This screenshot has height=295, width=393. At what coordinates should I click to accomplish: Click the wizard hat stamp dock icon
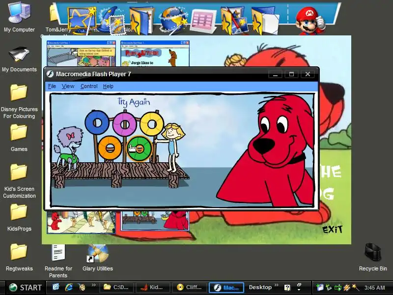pyautogui.click(x=112, y=21)
